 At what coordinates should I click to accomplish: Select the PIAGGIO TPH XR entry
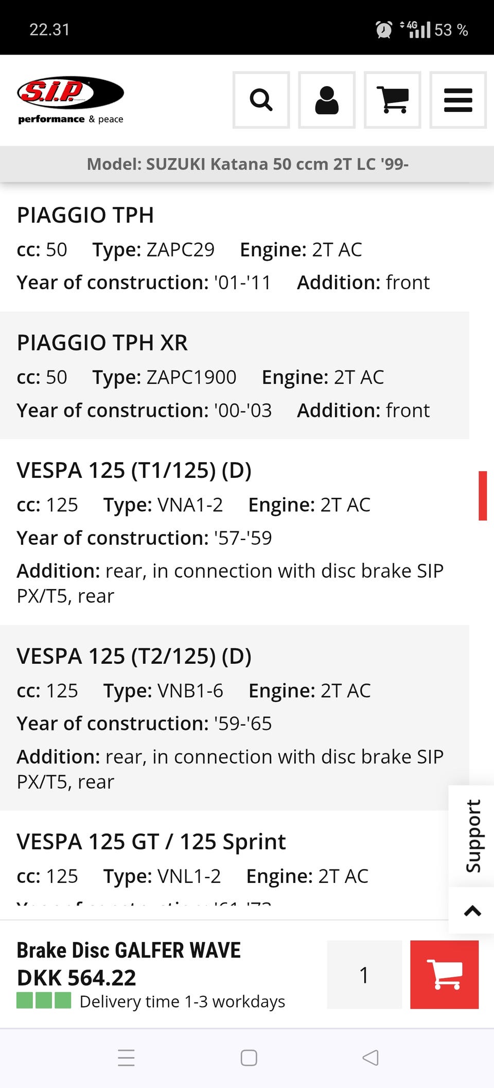click(102, 343)
